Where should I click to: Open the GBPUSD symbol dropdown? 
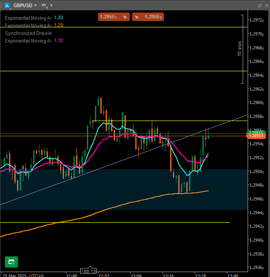[25, 5]
